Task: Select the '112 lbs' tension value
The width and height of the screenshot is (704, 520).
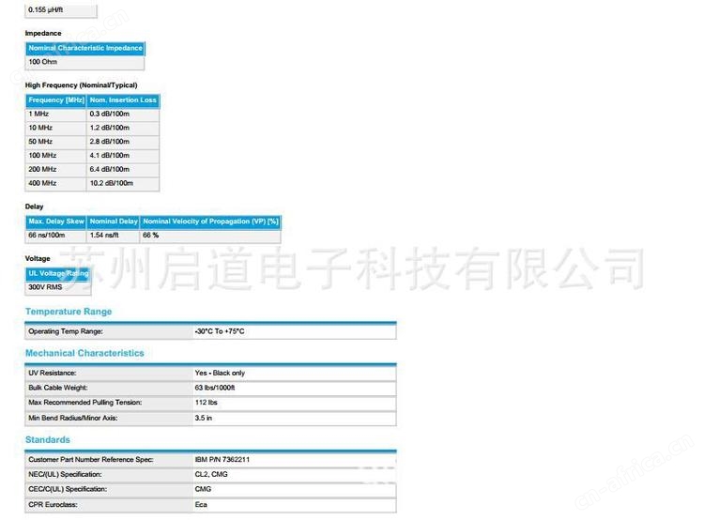Action: pos(207,403)
